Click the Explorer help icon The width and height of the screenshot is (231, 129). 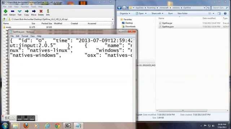[225, 14]
